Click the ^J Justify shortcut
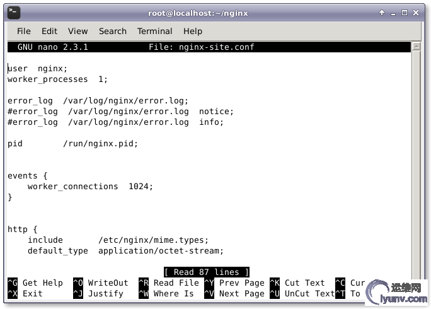Viewport: 431px width, 309px height. tap(98, 294)
